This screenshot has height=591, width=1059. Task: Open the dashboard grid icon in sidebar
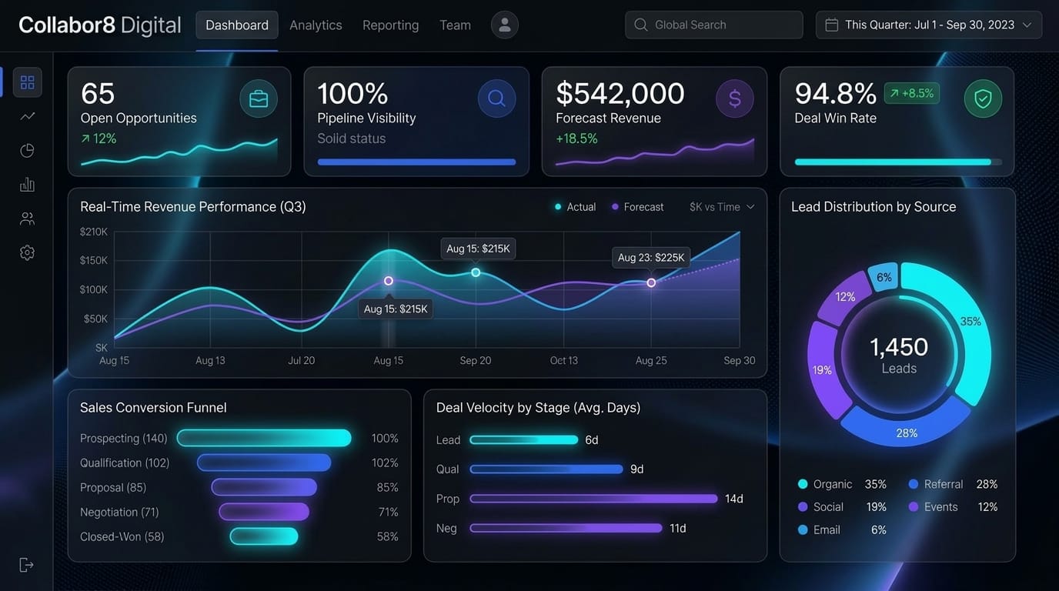[x=27, y=82]
